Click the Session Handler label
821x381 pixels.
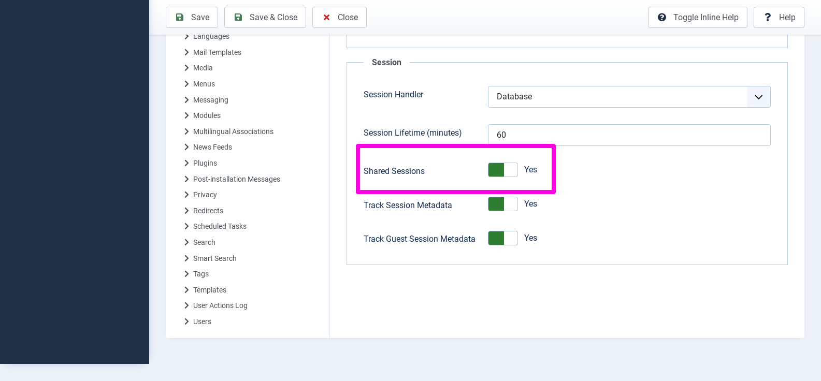(x=393, y=94)
